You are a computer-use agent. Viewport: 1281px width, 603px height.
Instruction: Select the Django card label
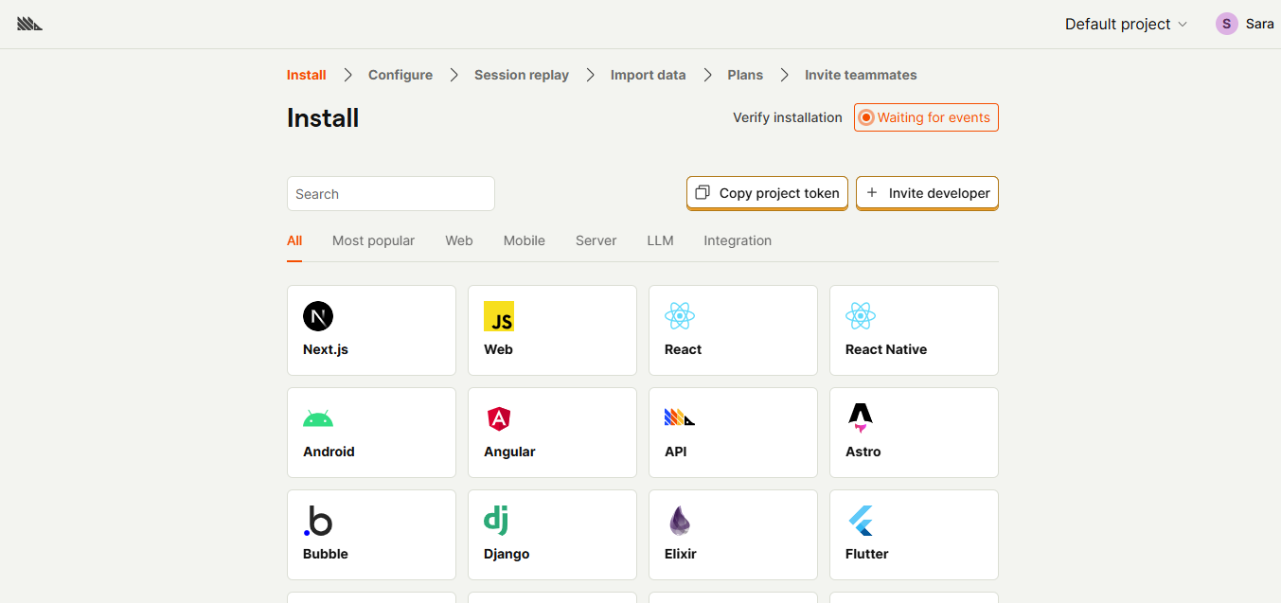point(507,554)
